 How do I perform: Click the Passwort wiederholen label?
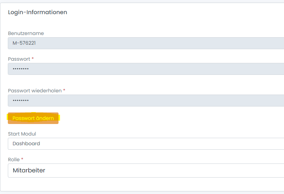coord(35,90)
